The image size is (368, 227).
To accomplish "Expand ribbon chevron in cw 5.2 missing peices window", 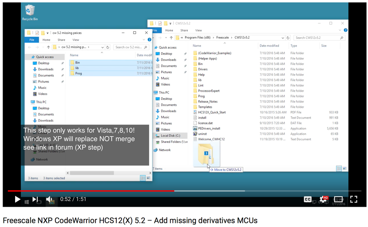I will coord(144,40).
